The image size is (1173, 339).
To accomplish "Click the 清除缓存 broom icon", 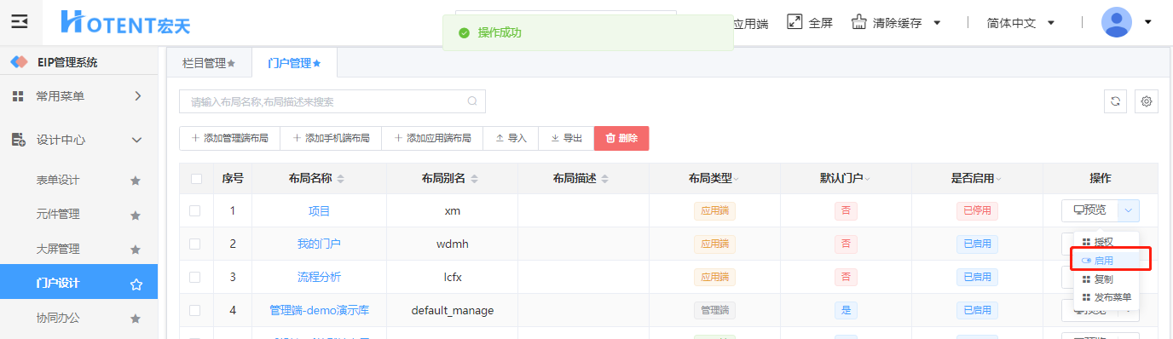I will tap(858, 22).
